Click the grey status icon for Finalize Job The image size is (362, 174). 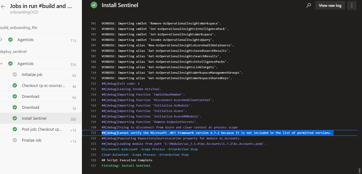click(15, 140)
